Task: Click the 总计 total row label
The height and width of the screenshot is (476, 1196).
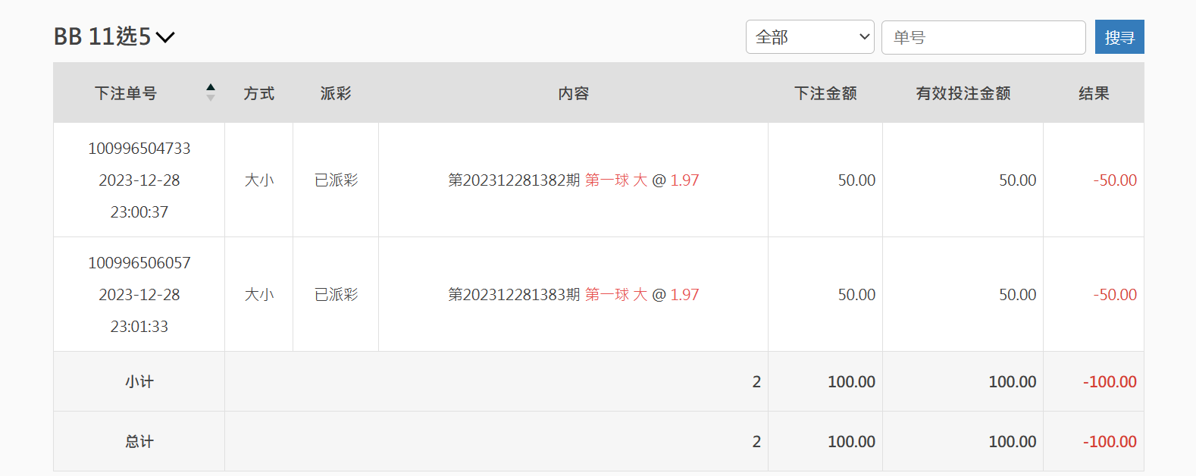Action: (139, 442)
